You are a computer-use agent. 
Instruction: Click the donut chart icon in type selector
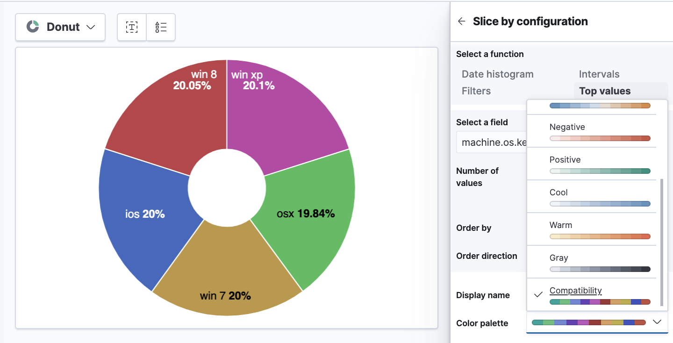click(31, 27)
